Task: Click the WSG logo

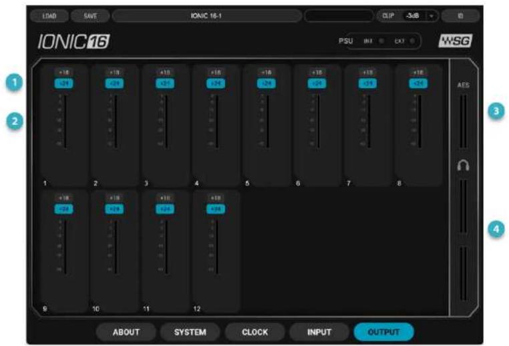Action: [x=456, y=41]
